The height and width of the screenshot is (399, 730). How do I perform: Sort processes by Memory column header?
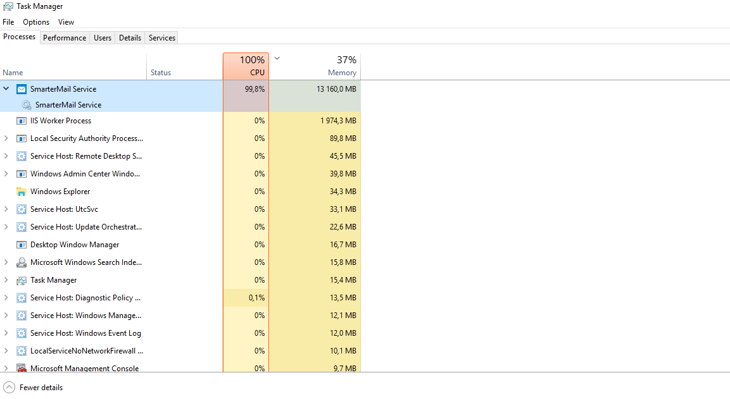[315, 66]
